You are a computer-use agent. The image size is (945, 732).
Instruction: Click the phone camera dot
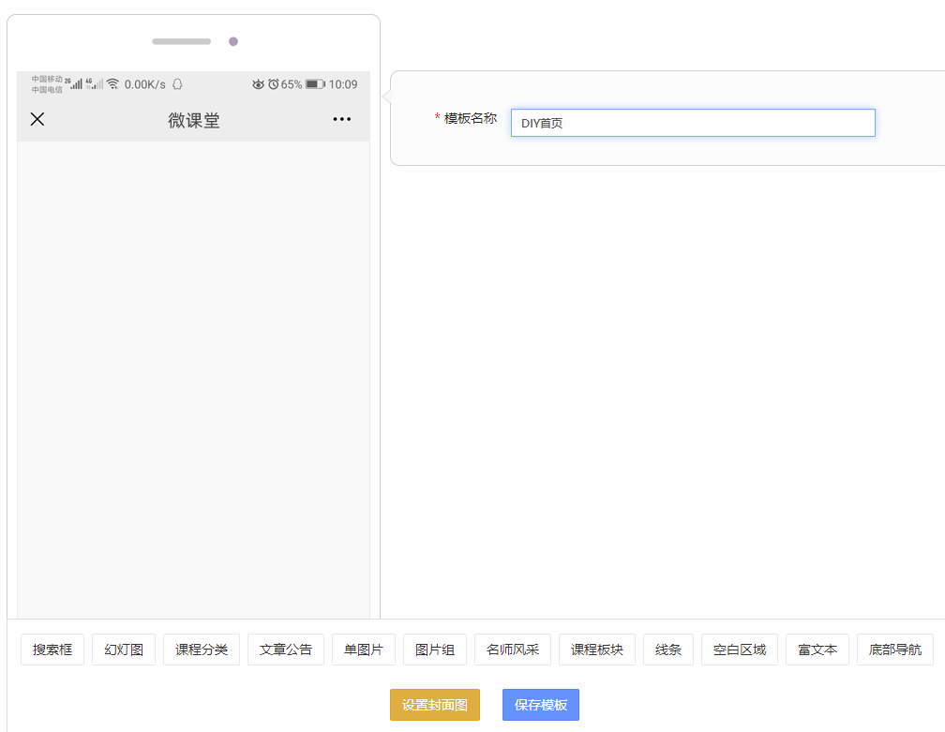pyautogui.click(x=233, y=41)
